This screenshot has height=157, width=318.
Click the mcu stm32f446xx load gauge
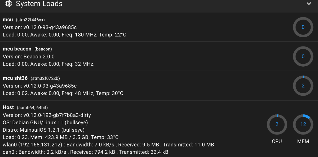(303, 27)
